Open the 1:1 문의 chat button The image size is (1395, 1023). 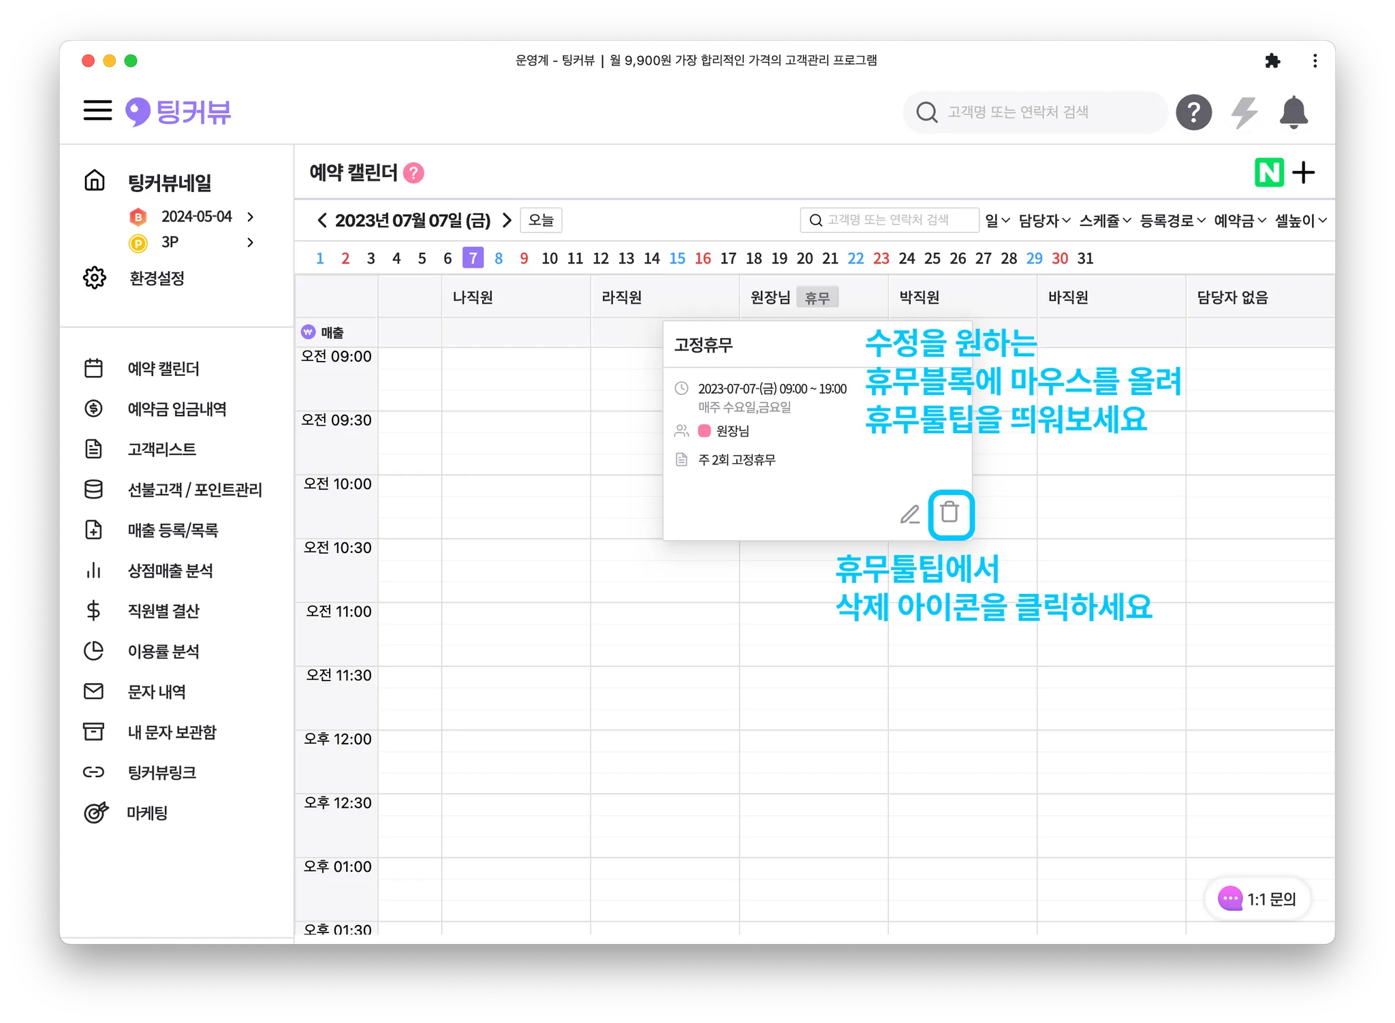tap(1258, 899)
